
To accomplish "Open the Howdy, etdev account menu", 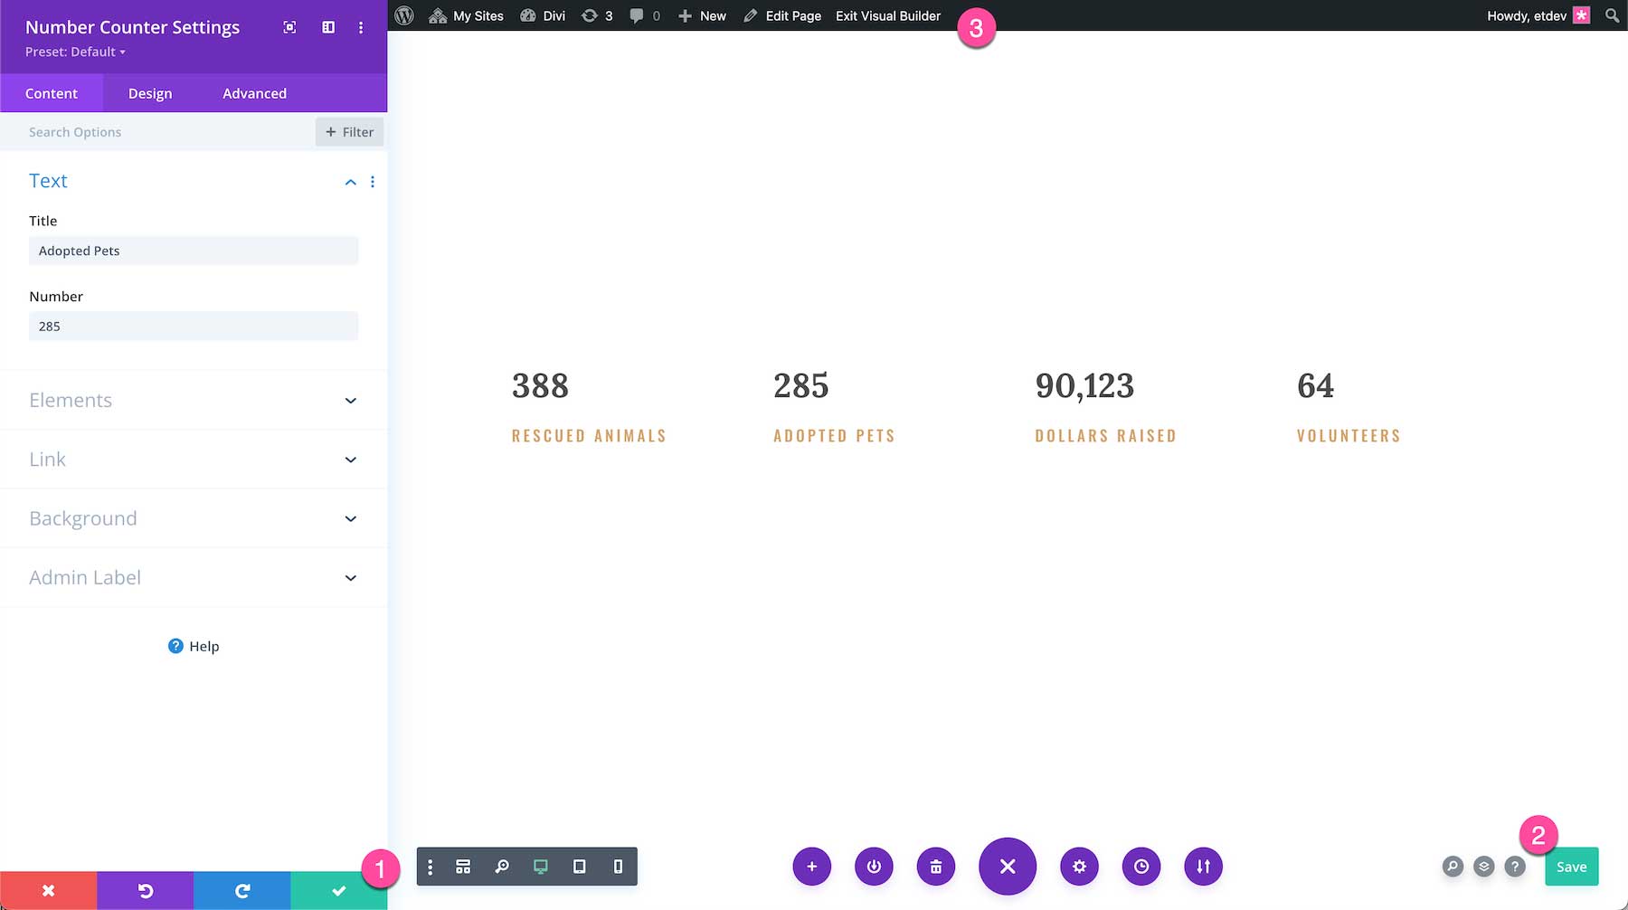I will point(1538,15).
